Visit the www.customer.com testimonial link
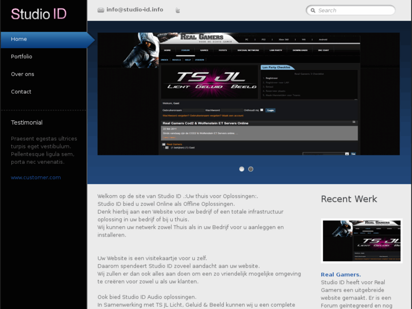Viewport: 412px width, 309px height. (x=36, y=177)
